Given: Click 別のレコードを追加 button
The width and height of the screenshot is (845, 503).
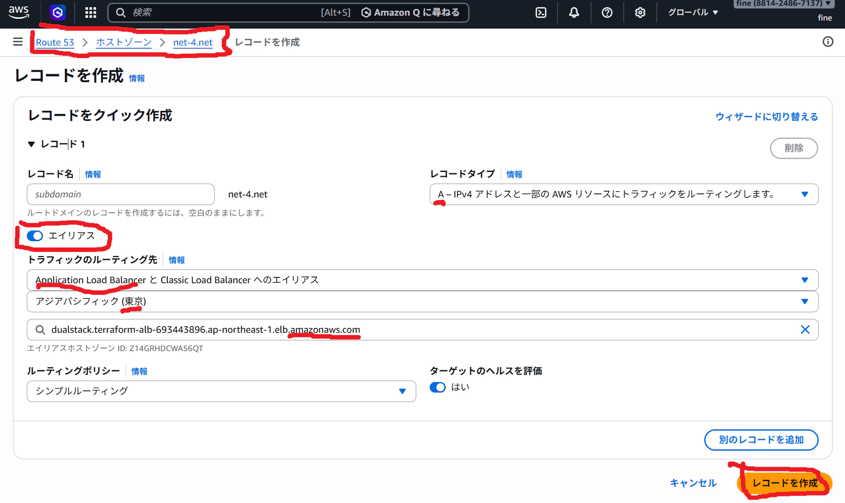Looking at the screenshot, I should (761, 440).
